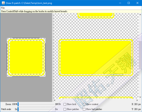This screenshot has width=142, height=112.
Task: Click the '800%' zoom maximum label
Action: pos(58,104)
